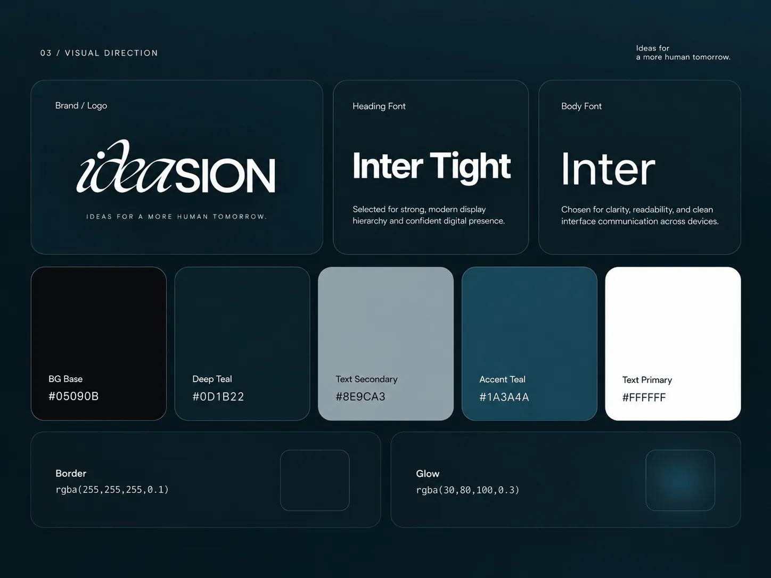The height and width of the screenshot is (578, 771).
Task: Click the 'rgba(255,255,255,0.1)' value
Action: (112, 490)
